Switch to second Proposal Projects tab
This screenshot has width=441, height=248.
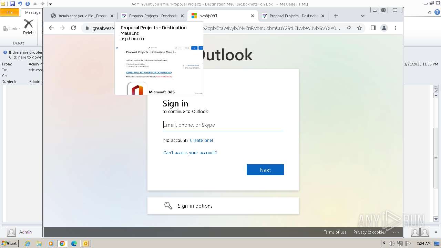pos(153,16)
